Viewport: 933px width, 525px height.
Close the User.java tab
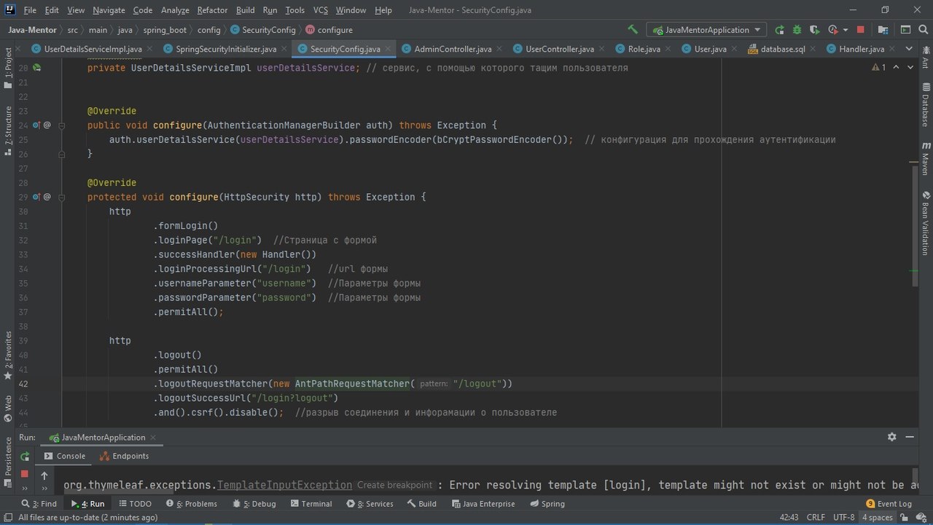[734, 49]
